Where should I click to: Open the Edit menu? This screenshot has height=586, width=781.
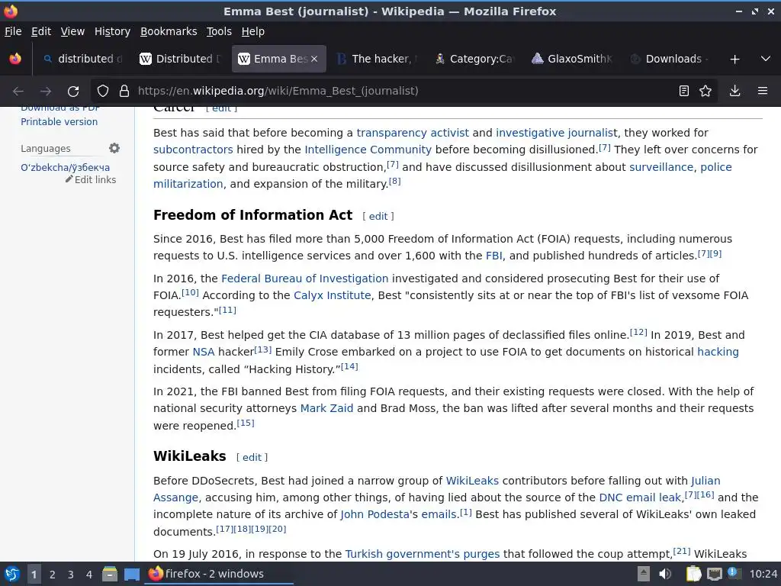pos(41,31)
